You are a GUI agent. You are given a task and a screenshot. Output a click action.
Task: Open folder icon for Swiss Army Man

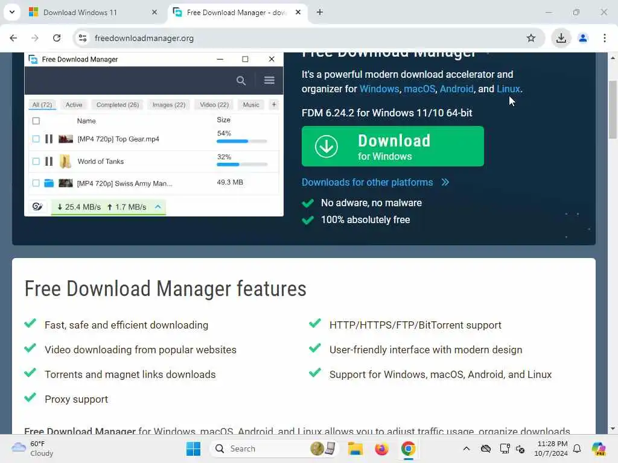click(x=49, y=183)
